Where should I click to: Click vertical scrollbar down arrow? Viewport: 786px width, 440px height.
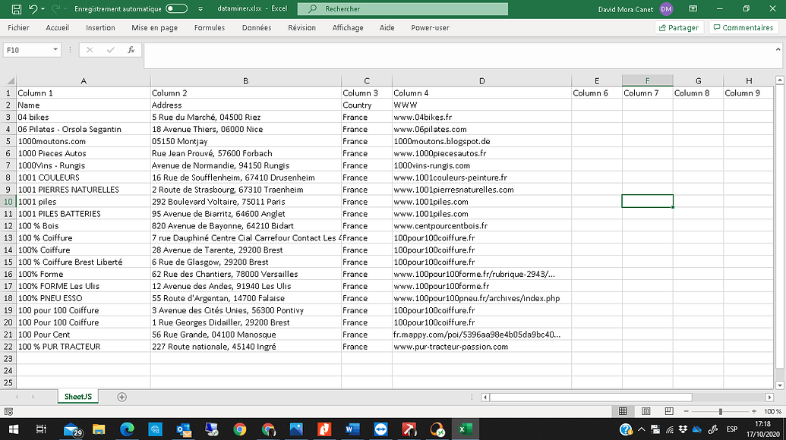(779, 385)
